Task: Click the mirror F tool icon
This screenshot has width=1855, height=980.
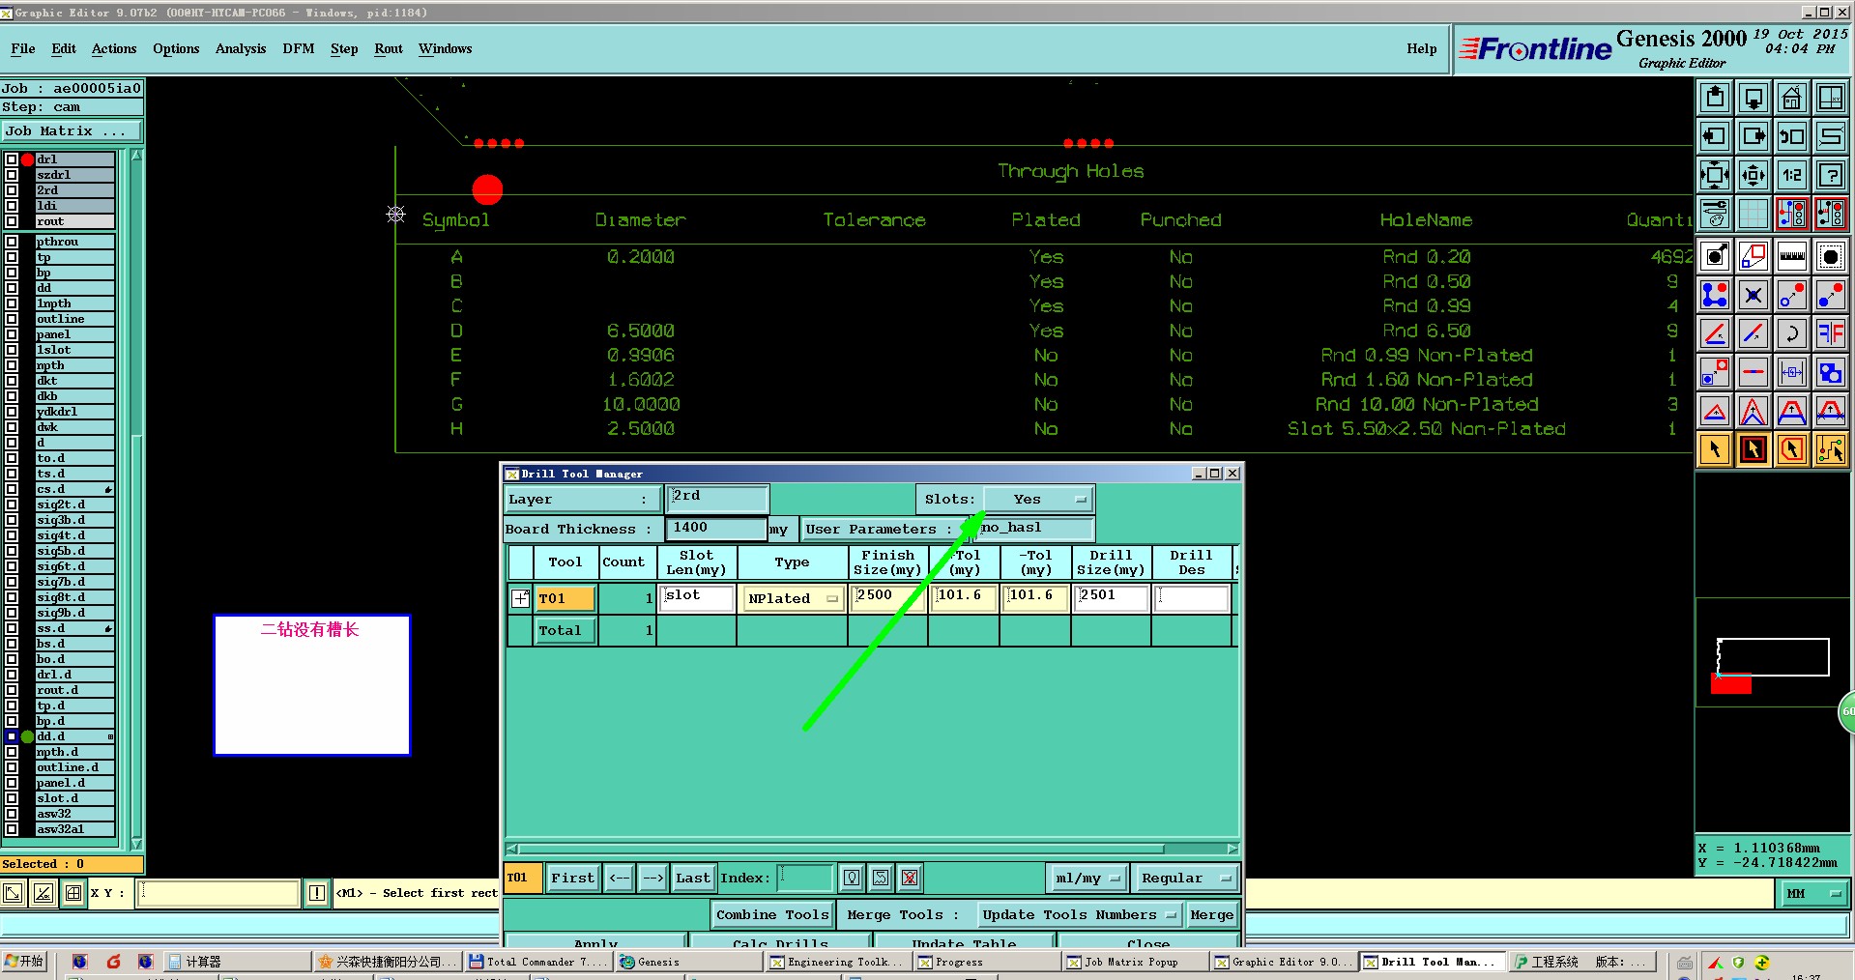Action: point(1830,333)
